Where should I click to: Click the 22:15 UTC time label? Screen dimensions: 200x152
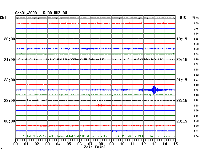click(x=182, y=101)
